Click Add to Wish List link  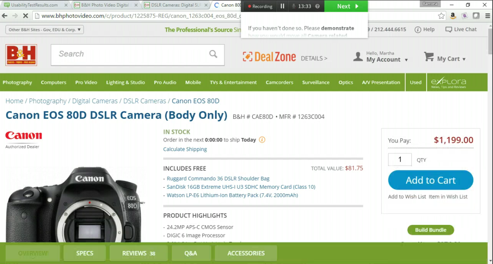pos(407,197)
